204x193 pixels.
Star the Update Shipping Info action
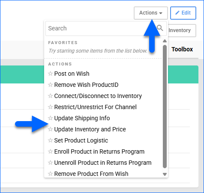click(50, 118)
